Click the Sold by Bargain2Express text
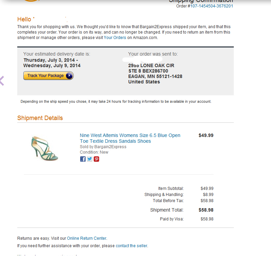The image size is (271, 256). click(103, 147)
